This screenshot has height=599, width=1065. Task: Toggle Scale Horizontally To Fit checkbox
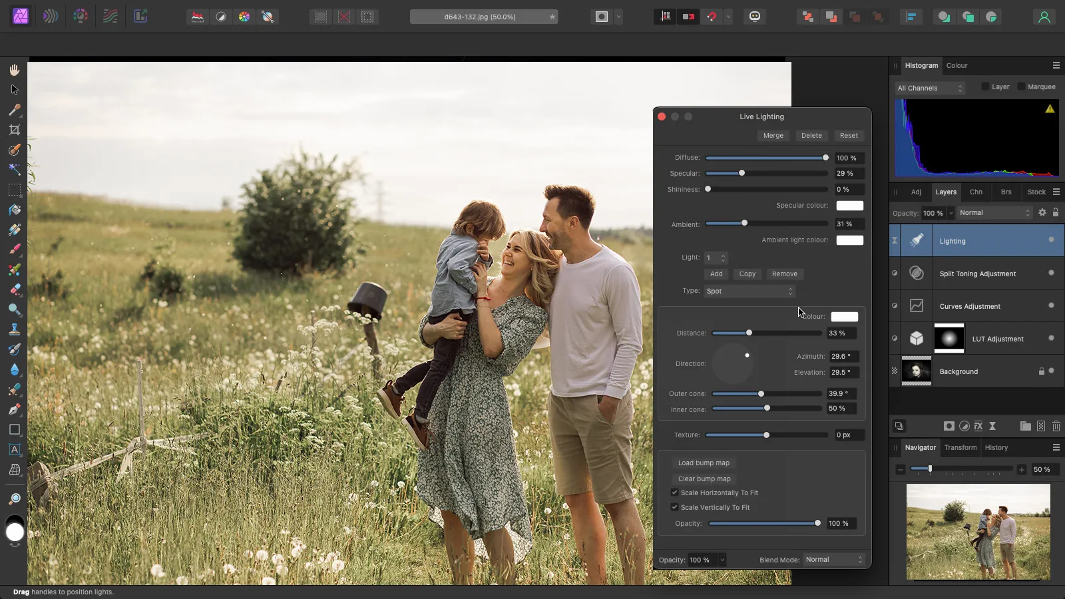[x=674, y=493]
